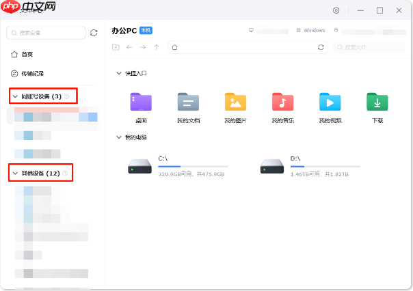Refresh the current path listing
Viewport: 413px width, 291px height.
click(321, 47)
